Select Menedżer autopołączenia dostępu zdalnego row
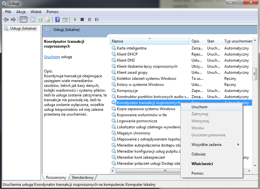 (x=146, y=145)
